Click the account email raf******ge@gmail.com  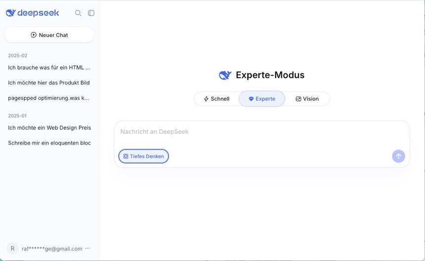coord(52,249)
